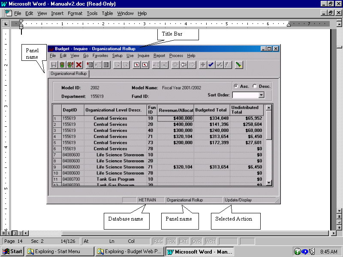Select the Asc. sort radio button
The image size is (343, 257).
(236, 86)
